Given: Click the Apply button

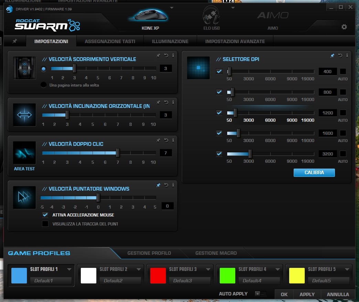Looking at the screenshot, I should tap(307, 294).
